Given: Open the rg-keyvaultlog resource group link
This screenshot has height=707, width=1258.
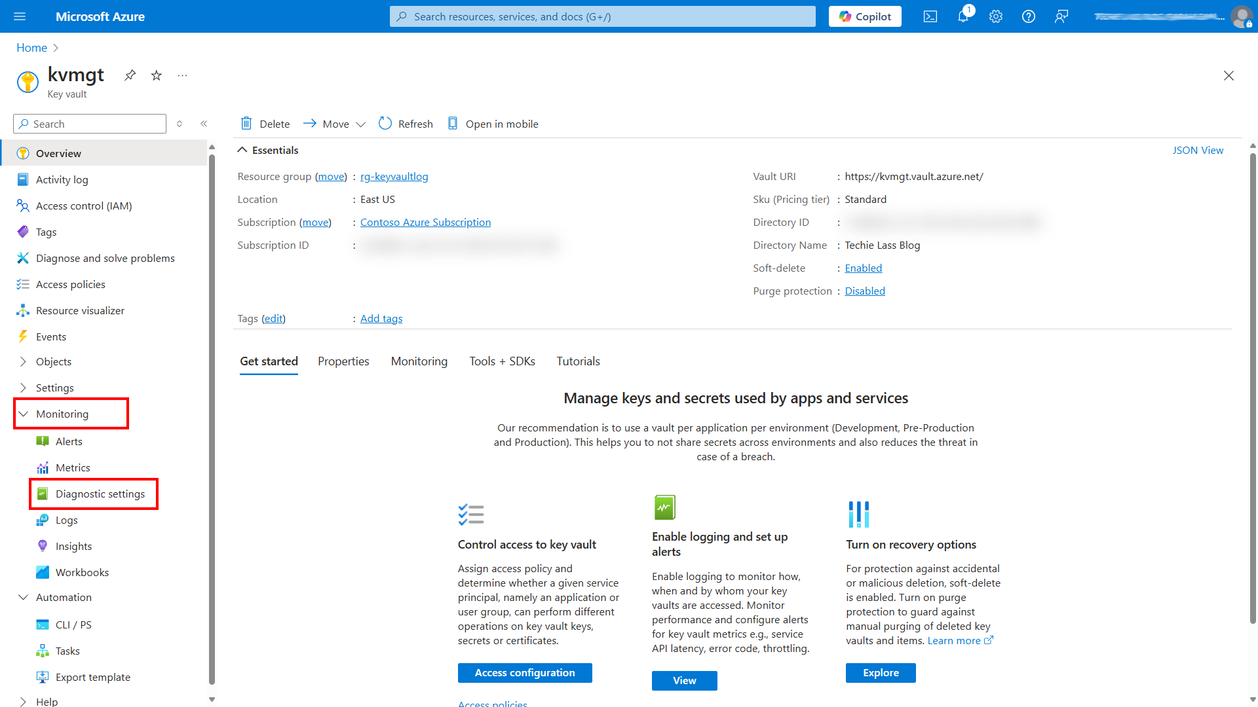Looking at the screenshot, I should click(394, 176).
